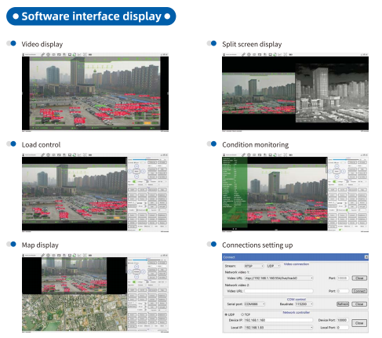Screen dimensions: 382x338
Task: Click the Device Port field showing 10000
Action: pyautogui.click(x=343, y=320)
